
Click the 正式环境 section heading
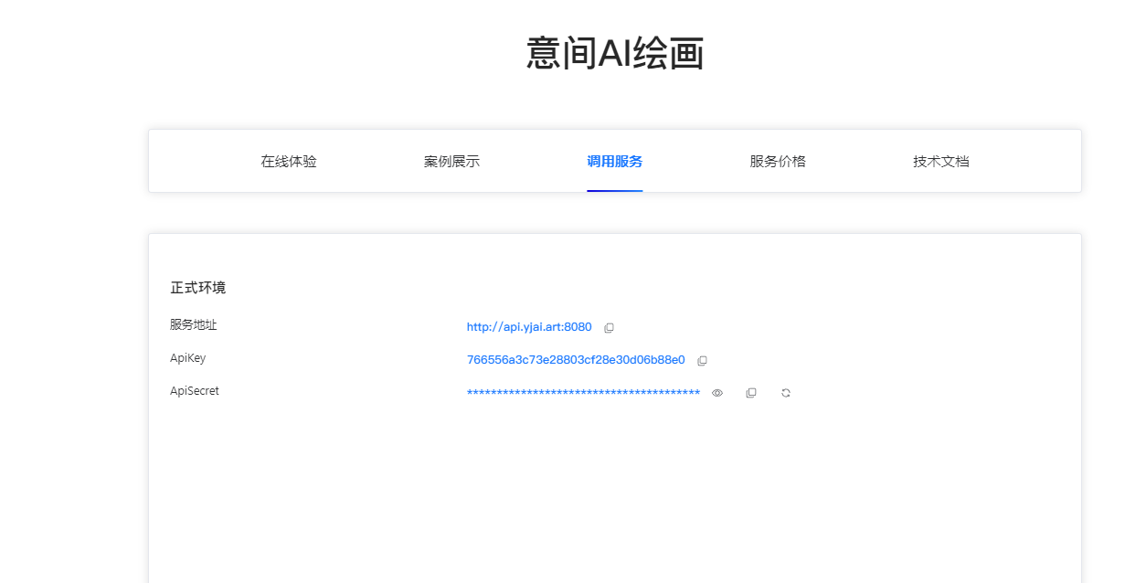click(198, 287)
